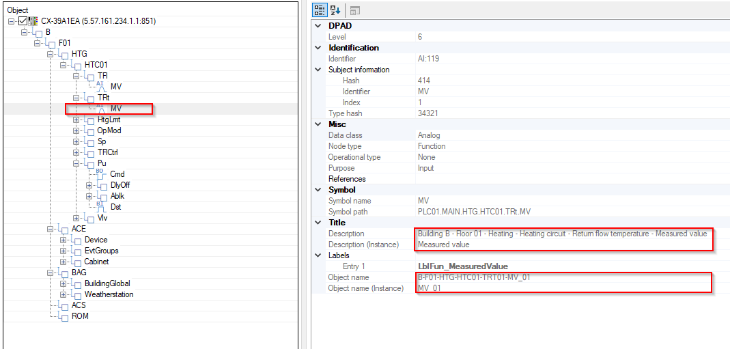Select the References property row

(x=522, y=179)
